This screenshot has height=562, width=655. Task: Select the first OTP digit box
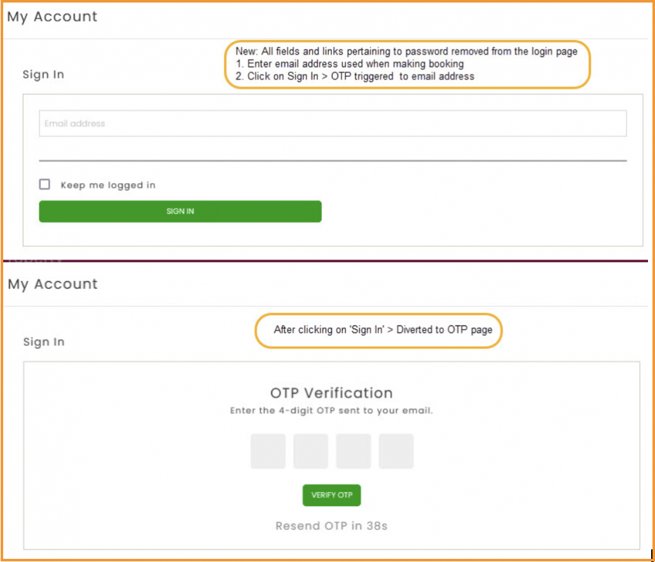click(x=268, y=451)
